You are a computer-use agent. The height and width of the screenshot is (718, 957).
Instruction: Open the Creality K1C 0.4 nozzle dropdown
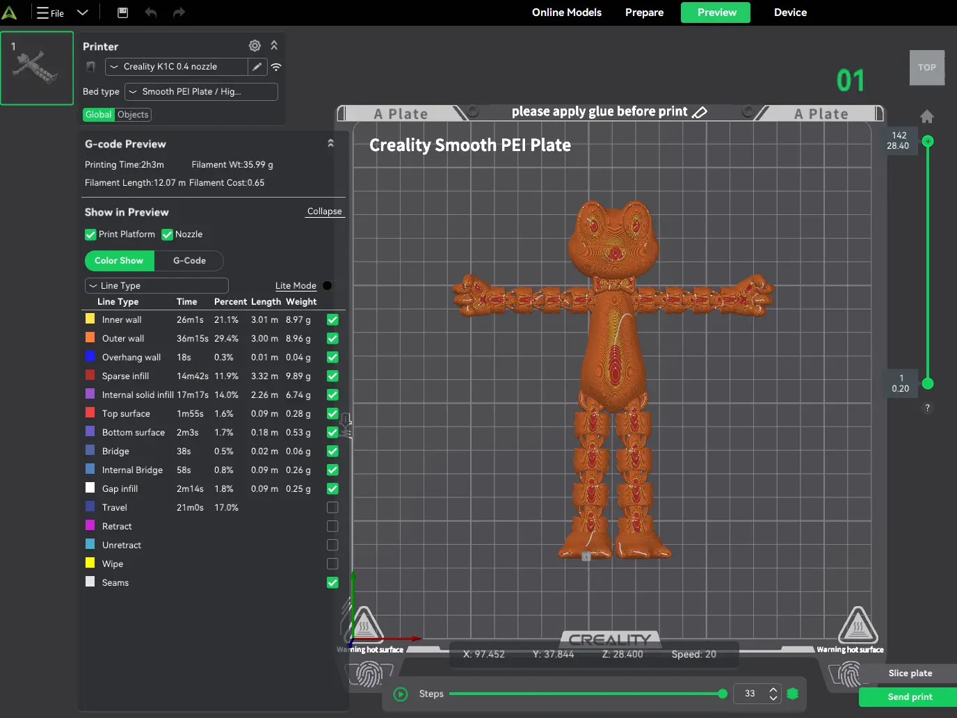click(177, 67)
